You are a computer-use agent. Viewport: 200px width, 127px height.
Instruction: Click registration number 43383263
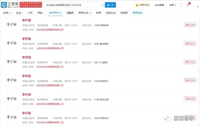click(x=43, y=118)
